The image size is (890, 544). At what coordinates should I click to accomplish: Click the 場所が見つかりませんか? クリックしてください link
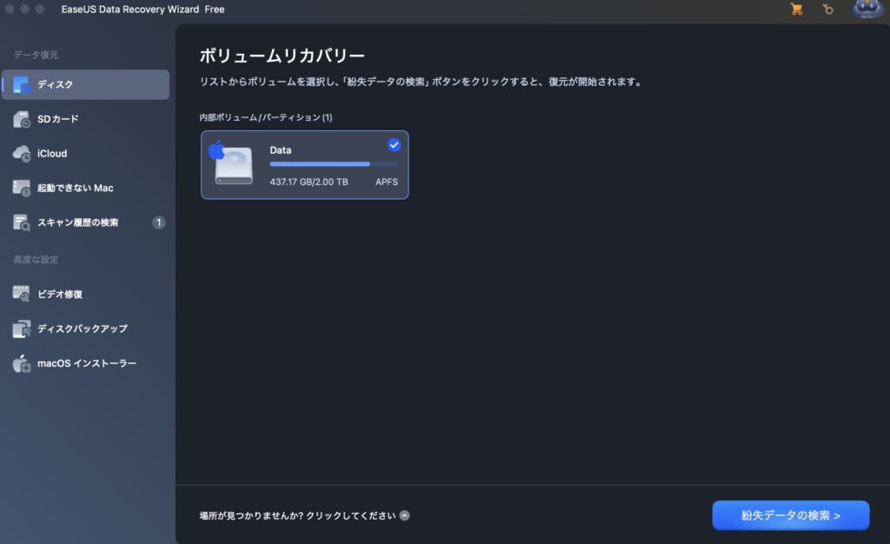pos(297,515)
